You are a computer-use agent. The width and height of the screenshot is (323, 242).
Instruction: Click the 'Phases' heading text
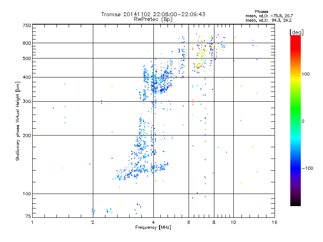point(261,12)
